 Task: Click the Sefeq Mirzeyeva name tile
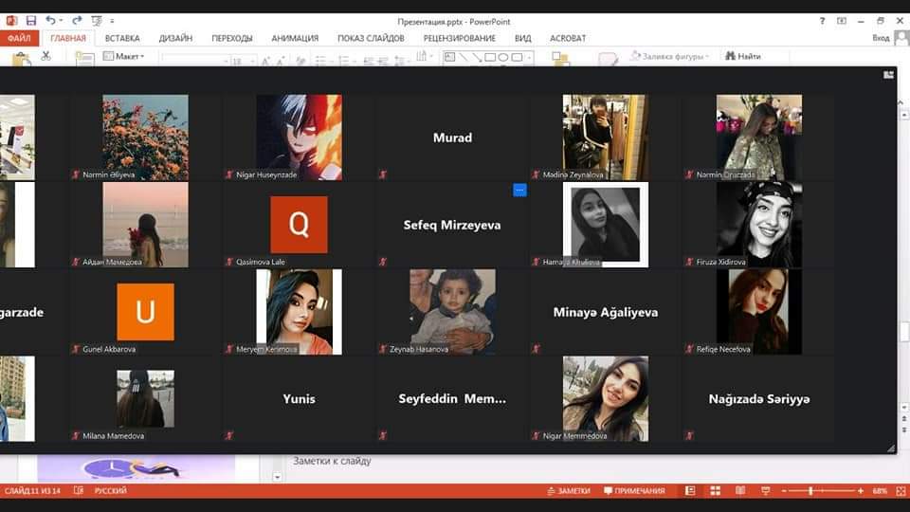tap(452, 225)
